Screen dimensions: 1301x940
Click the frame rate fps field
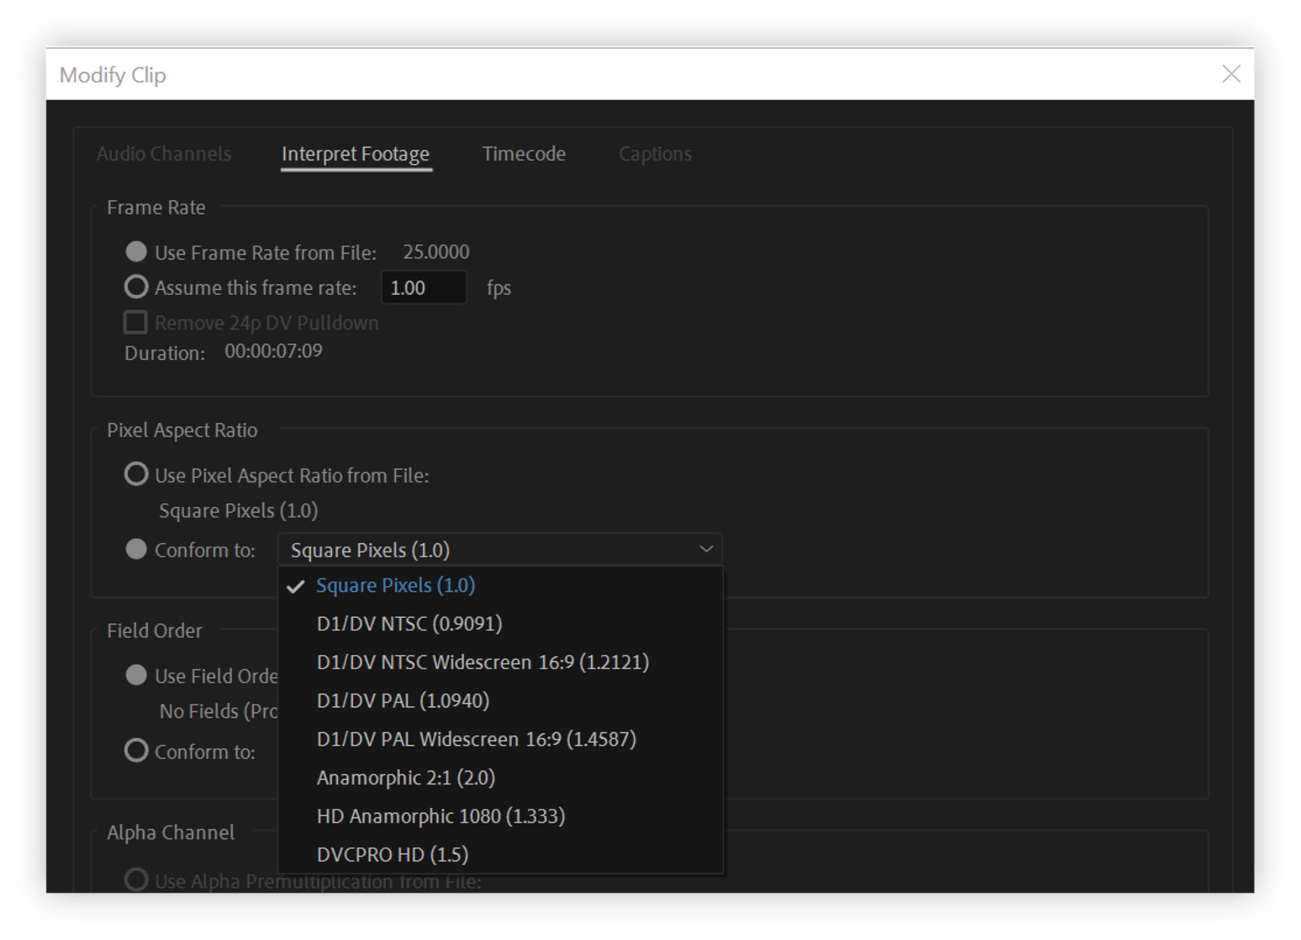coord(424,288)
